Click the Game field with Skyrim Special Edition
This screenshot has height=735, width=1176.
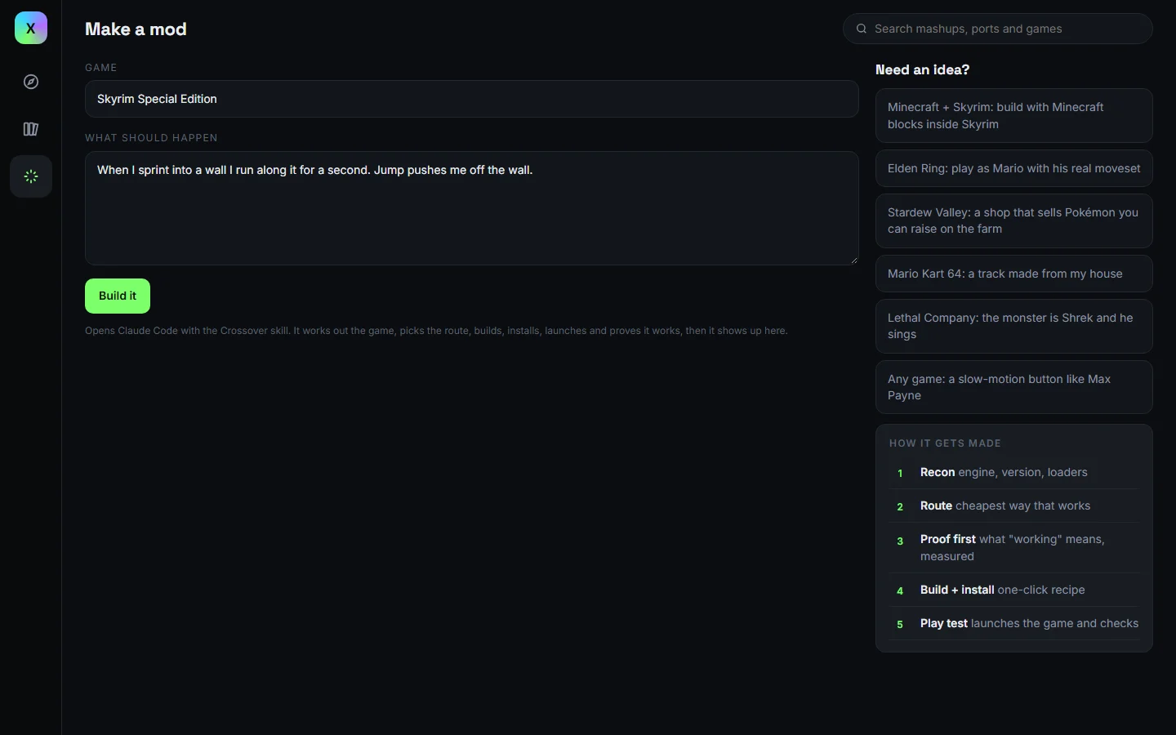point(471,99)
